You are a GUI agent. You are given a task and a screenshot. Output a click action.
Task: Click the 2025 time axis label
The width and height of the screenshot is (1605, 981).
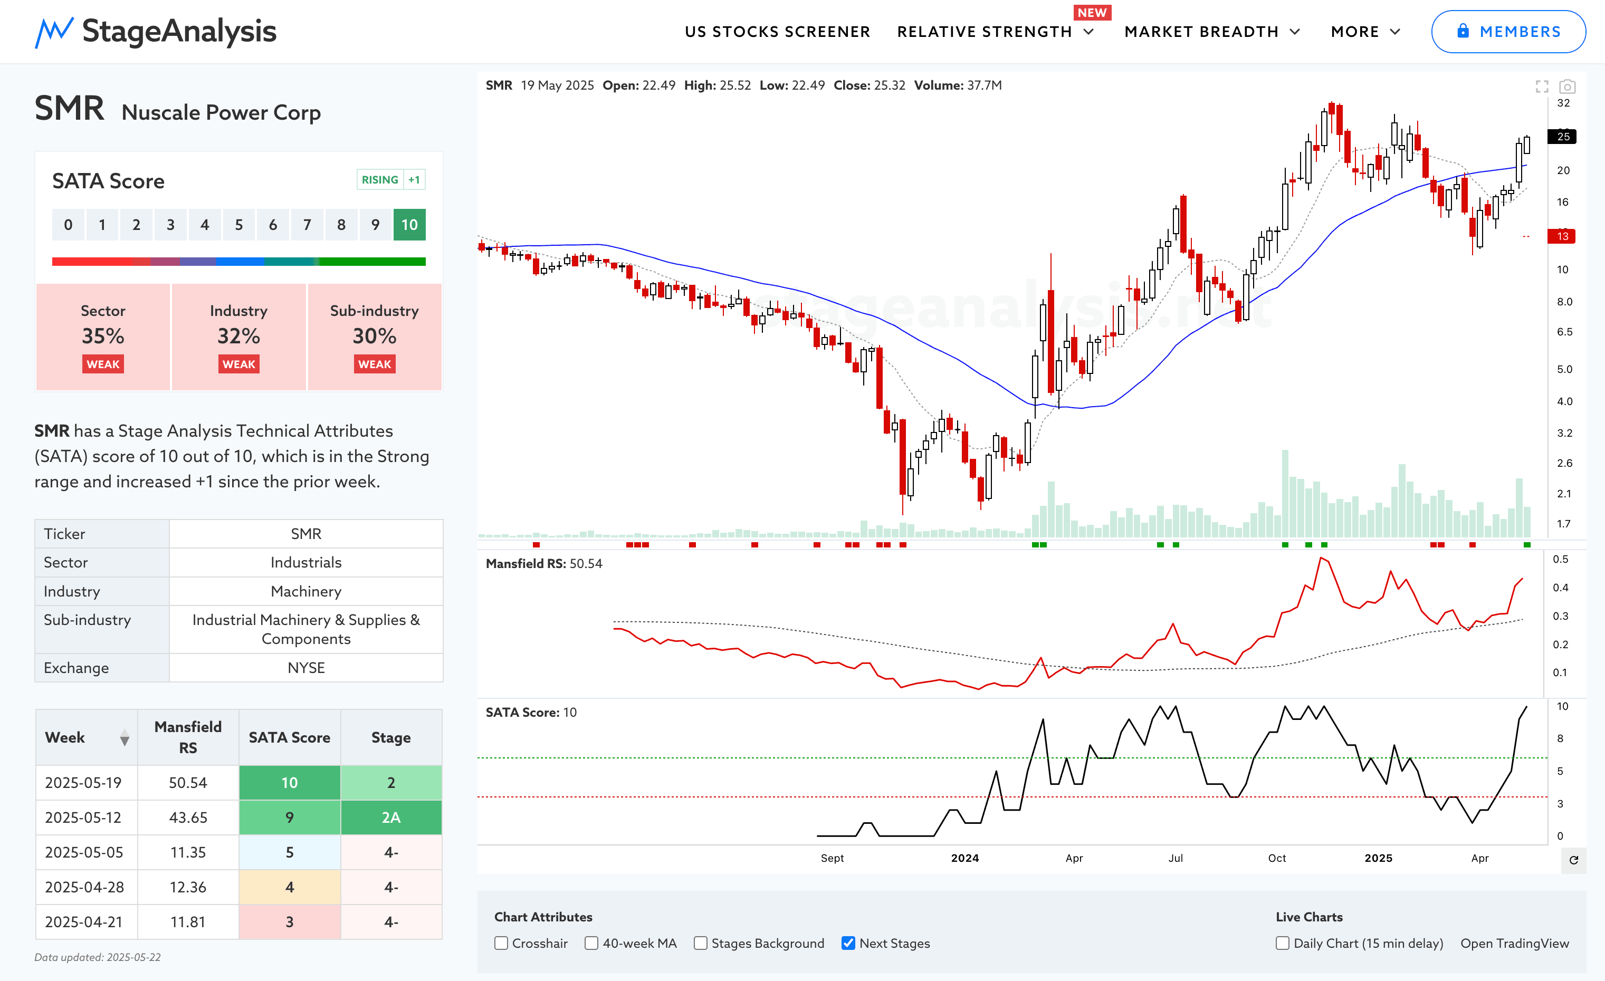[1378, 858]
